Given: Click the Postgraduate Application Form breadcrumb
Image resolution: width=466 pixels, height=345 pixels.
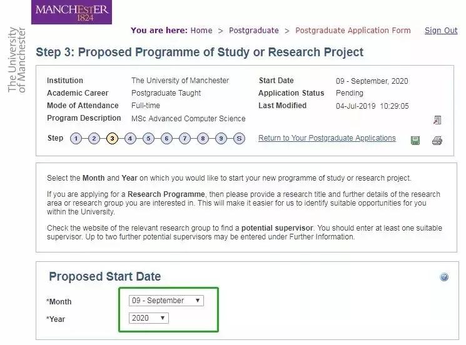Looking at the screenshot, I should (x=353, y=31).
